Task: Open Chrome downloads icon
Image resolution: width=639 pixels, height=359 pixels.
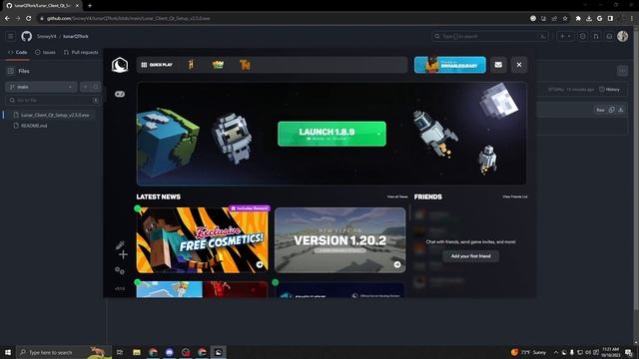Action: click(x=589, y=18)
